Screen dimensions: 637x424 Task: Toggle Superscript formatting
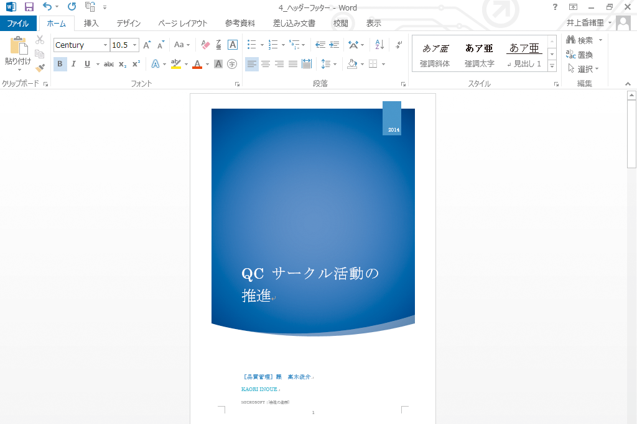click(x=136, y=64)
